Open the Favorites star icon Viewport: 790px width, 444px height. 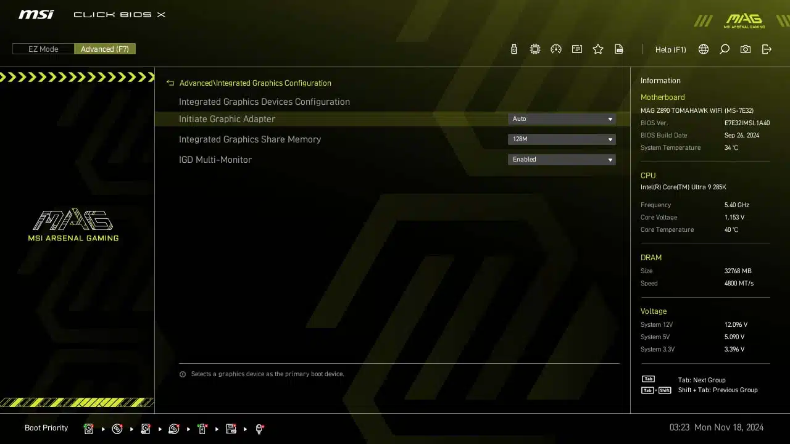coord(598,49)
